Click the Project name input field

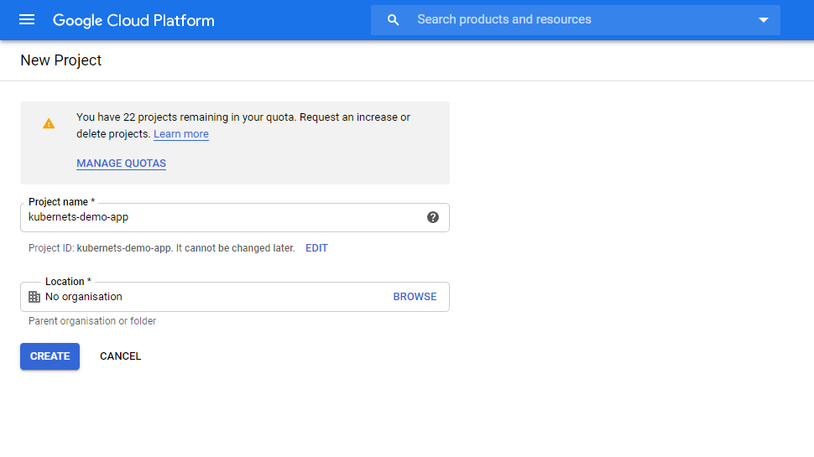pyautogui.click(x=235, y=217)
